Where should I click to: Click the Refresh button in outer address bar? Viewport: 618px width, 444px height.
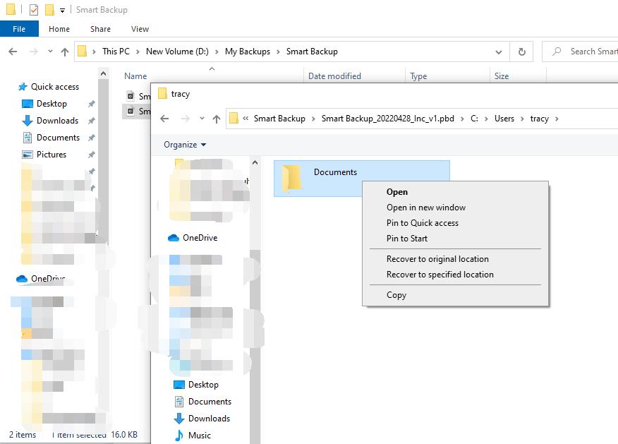click(x=521, y=52)
